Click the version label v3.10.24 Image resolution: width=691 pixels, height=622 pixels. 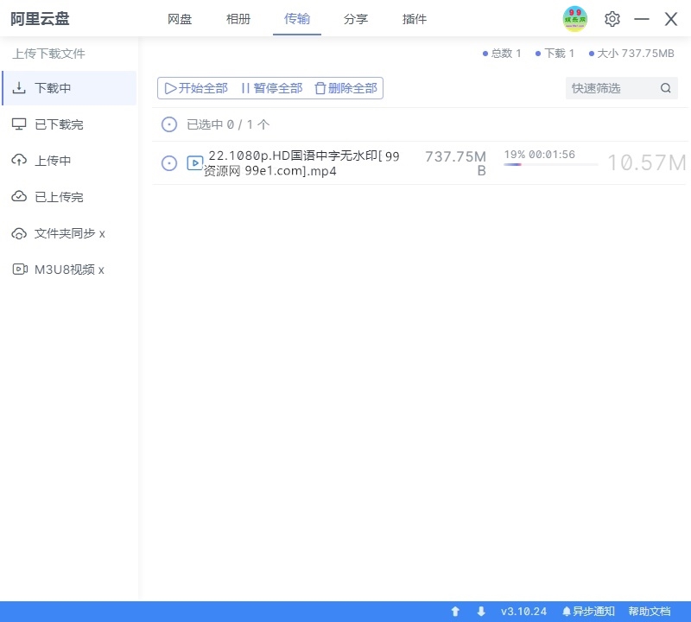pos(523,612)
